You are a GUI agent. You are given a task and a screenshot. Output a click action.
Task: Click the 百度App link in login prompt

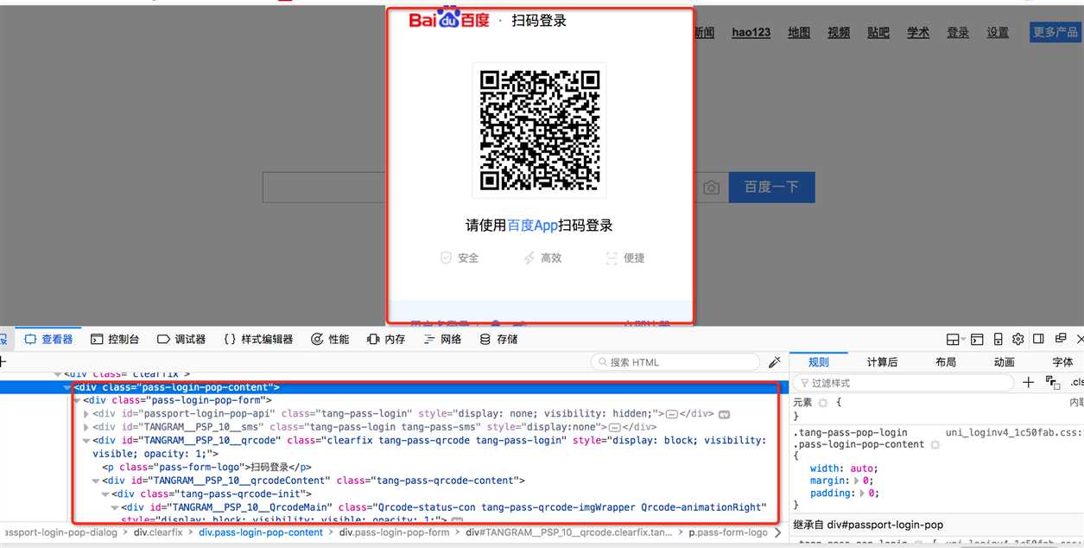(x=532, y=226)
